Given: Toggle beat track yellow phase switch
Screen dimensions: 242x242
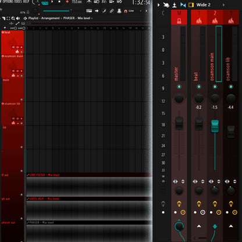Looking at the screenshot, I should pyautogui.click(x=199, y=204).
